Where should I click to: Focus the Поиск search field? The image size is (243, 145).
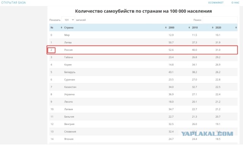pyautogui.click(x=220, y=20)
